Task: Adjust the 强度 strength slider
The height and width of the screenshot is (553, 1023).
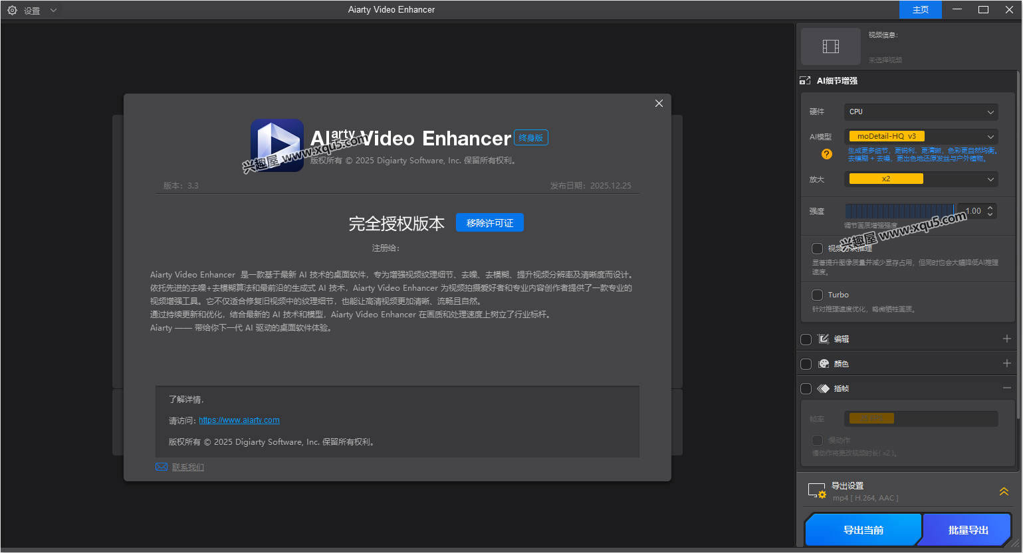Action: coord(901,210)
